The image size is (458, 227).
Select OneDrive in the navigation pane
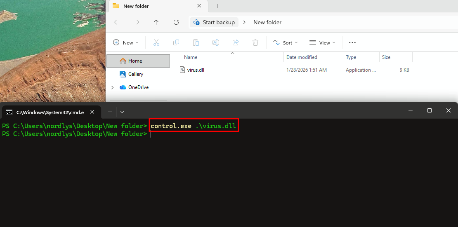(x=138, y=87)
